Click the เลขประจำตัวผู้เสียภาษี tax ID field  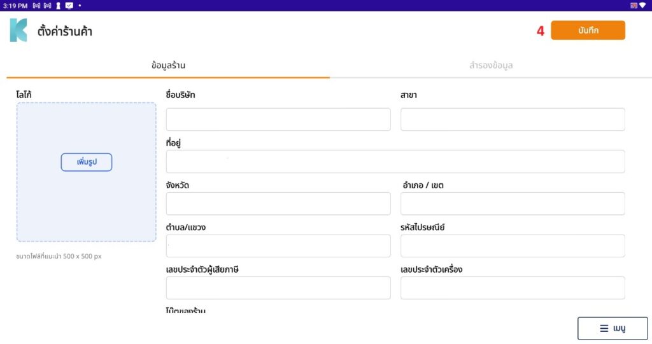278,287
